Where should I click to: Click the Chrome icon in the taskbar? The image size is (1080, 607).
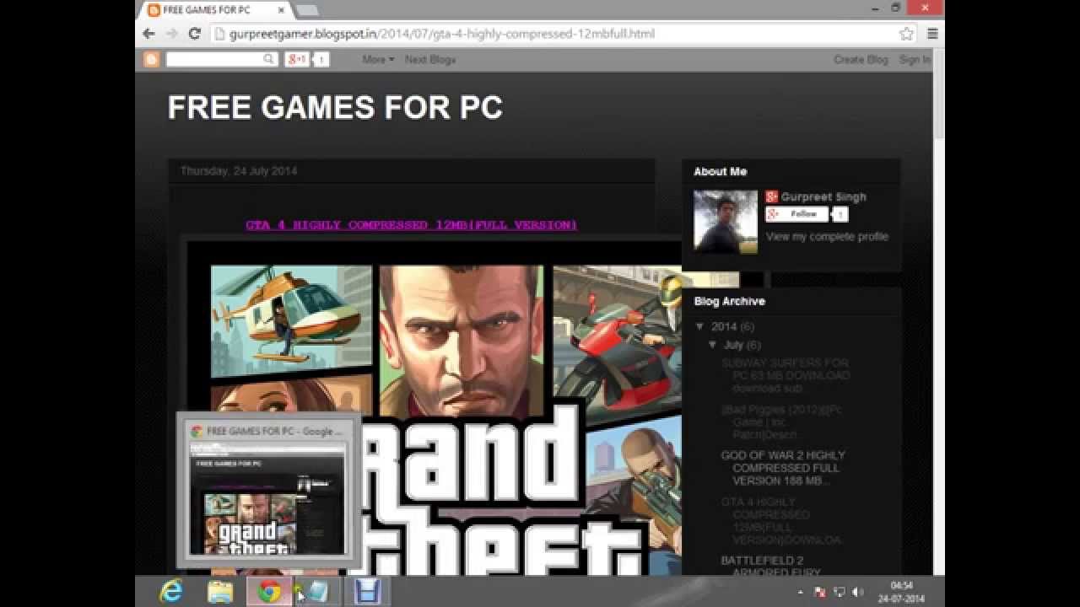pyautogui.click(x=269, y=592)
